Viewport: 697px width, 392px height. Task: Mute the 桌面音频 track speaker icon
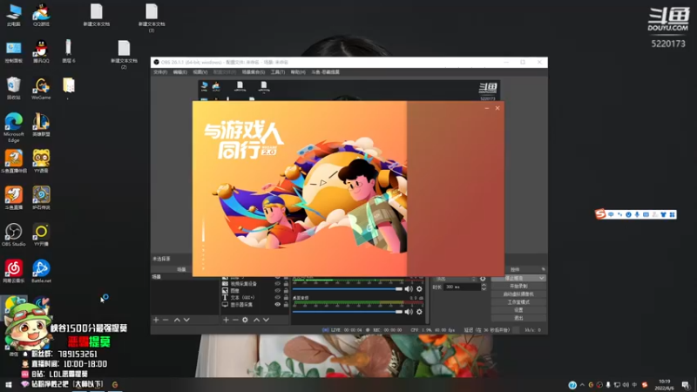[x=409, y=312]
